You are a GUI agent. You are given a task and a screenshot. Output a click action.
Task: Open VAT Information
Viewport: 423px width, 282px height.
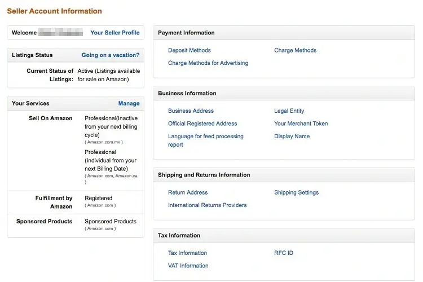pos(188,266)
